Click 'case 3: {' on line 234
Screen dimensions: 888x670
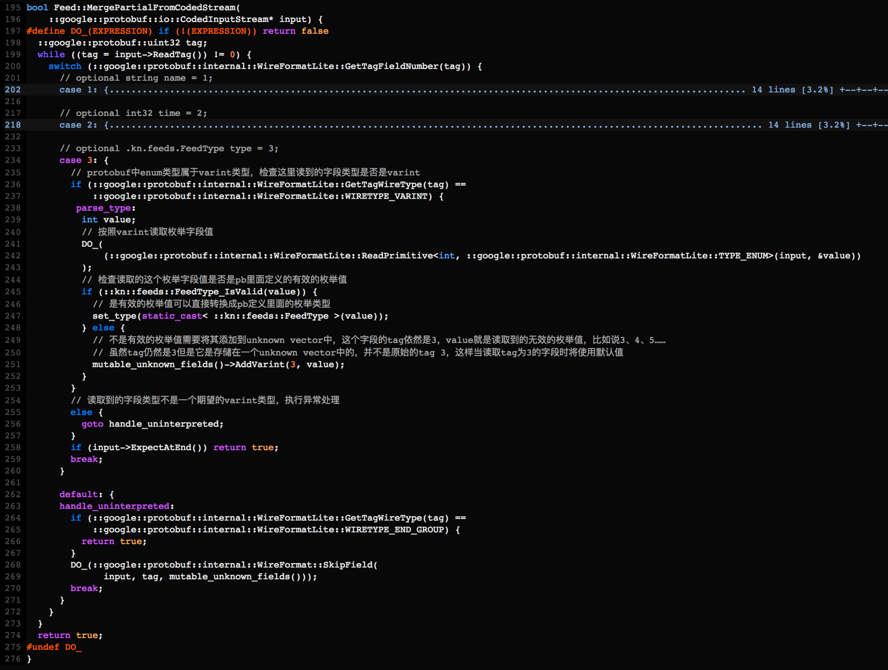tap(84, 160)
